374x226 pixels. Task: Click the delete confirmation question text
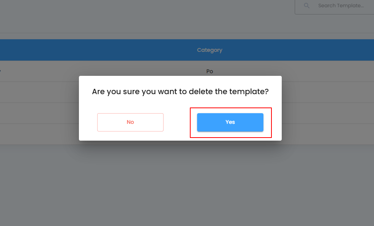point(180,91)
